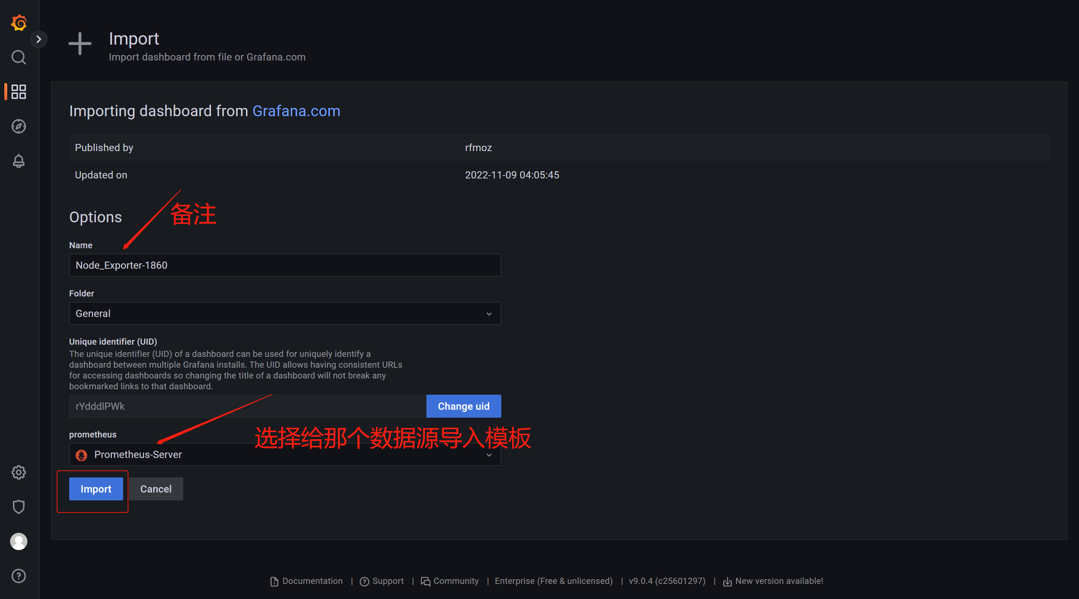Screen dimensions: 1079x599
Task: Click the publisher name rfmoz
Action: 478,148
